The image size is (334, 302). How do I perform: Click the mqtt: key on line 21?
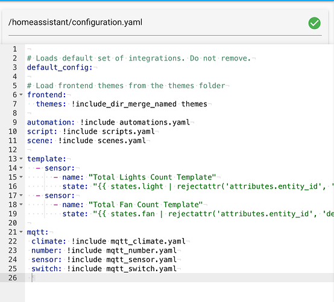tap(38, 232)
